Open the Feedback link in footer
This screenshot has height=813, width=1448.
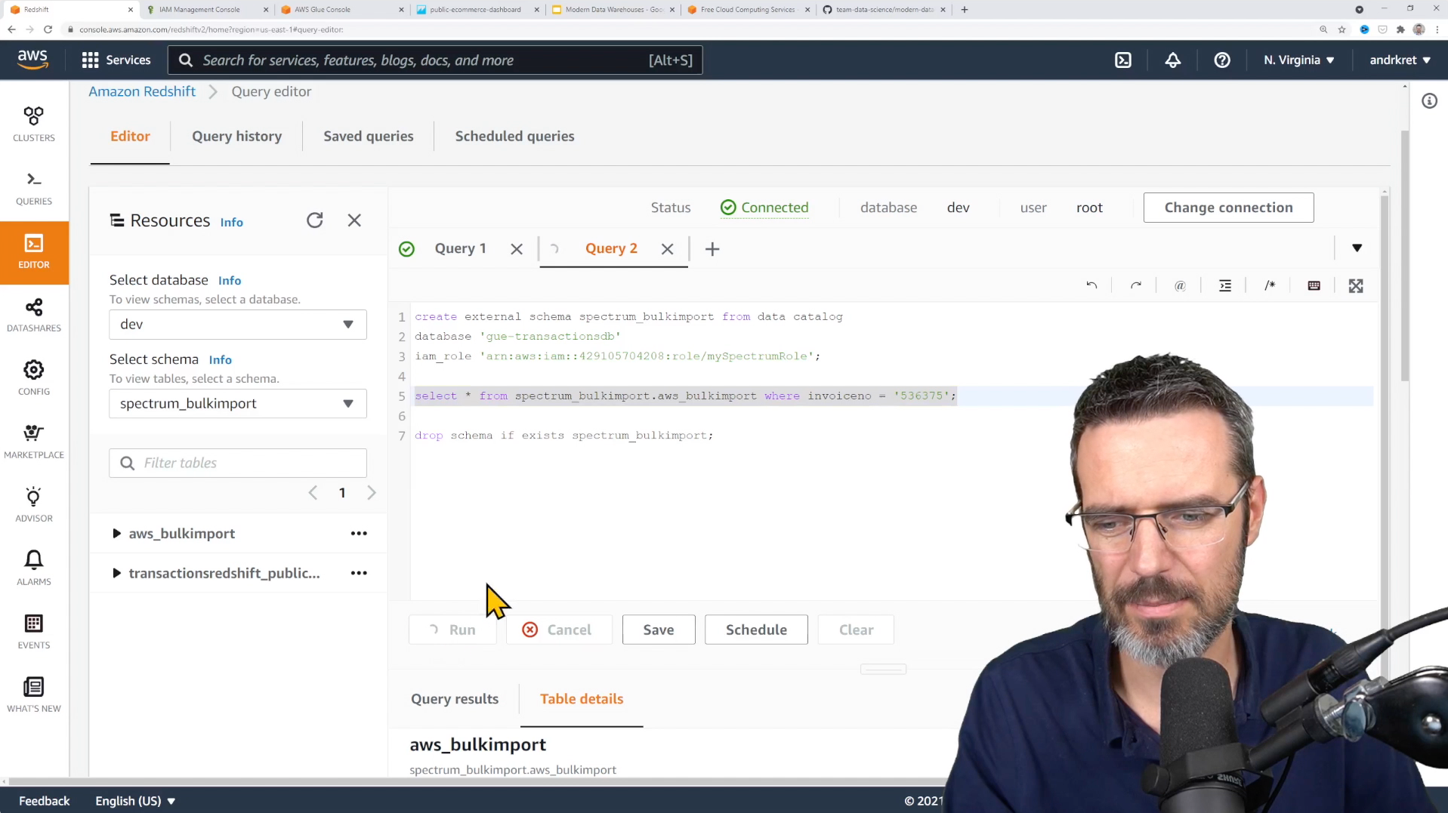point(44,801)
